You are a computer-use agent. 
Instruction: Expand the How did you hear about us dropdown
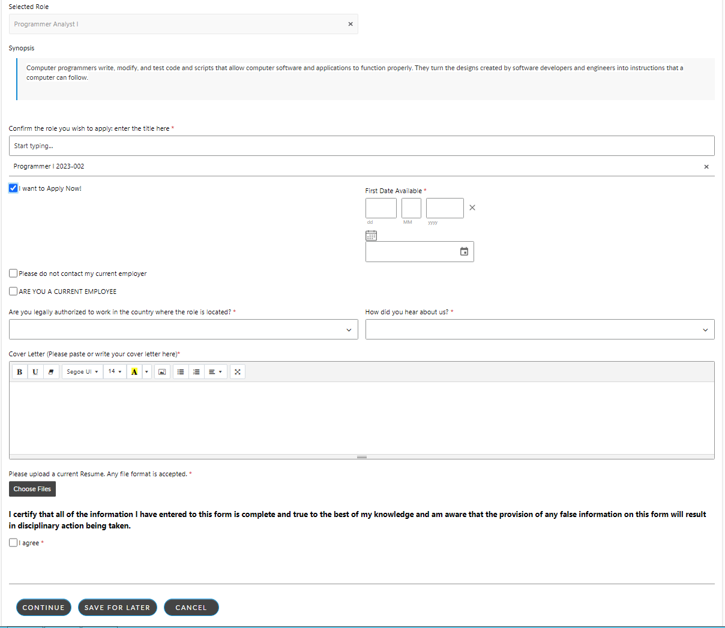pyautogui.click(x=540, y=329)
